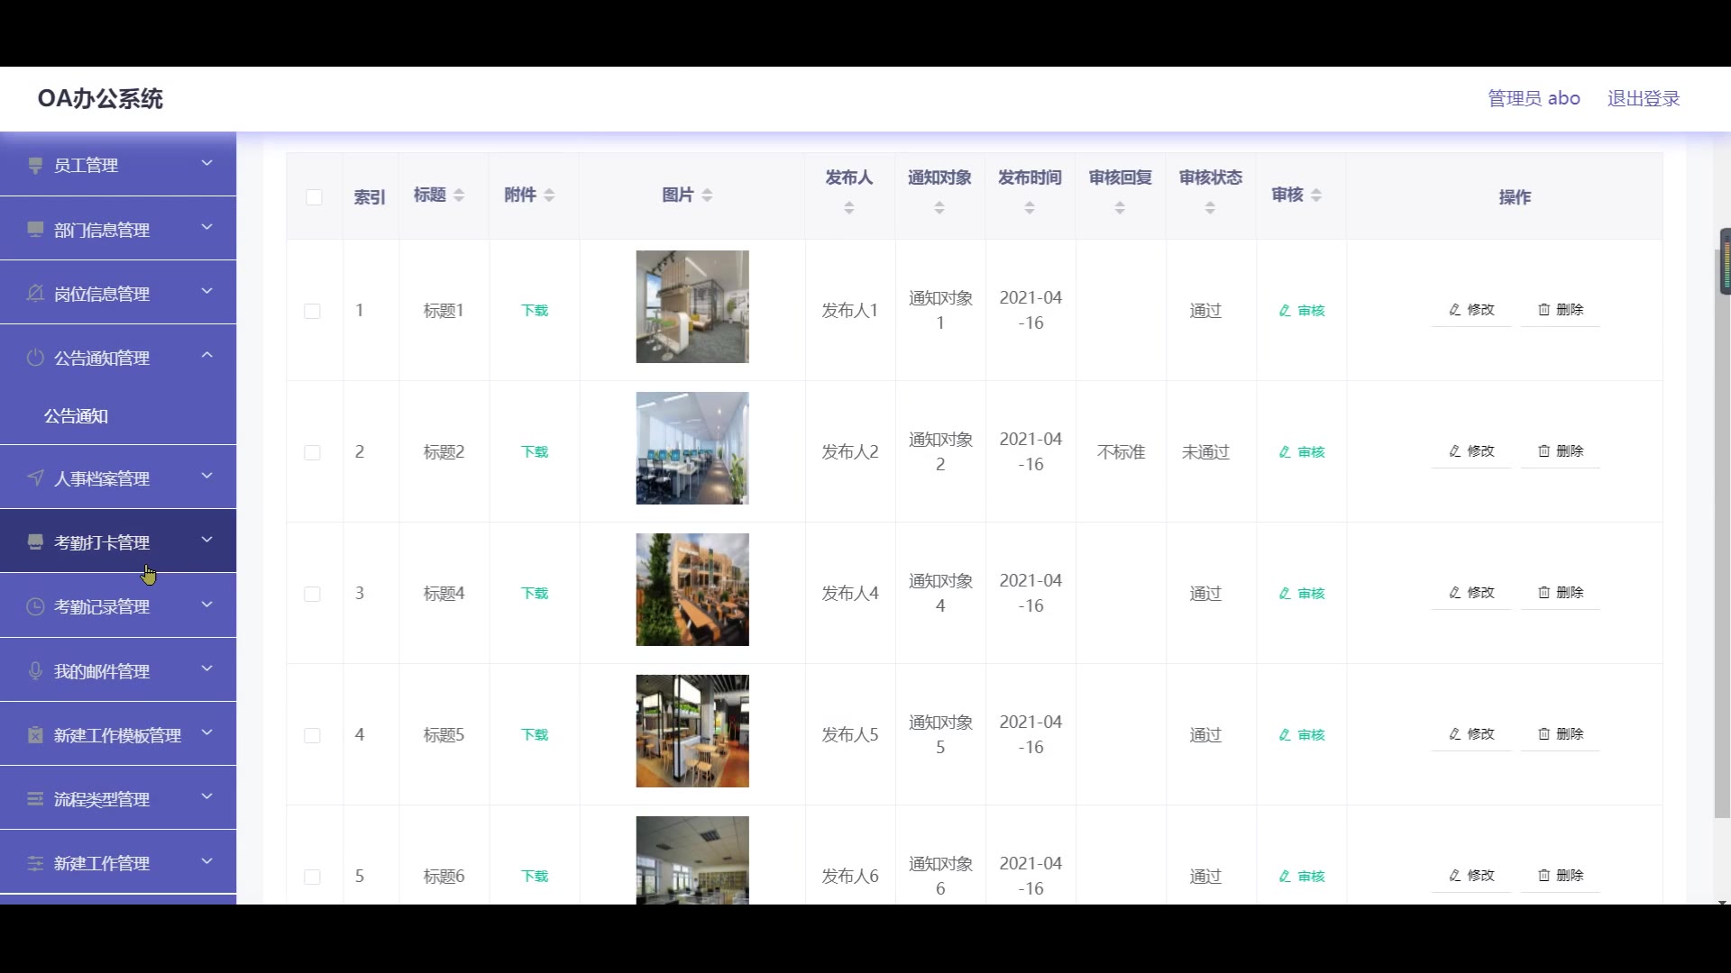
Task: Click the power icon beside 公告通知管理
Action: tap(35, 358)
